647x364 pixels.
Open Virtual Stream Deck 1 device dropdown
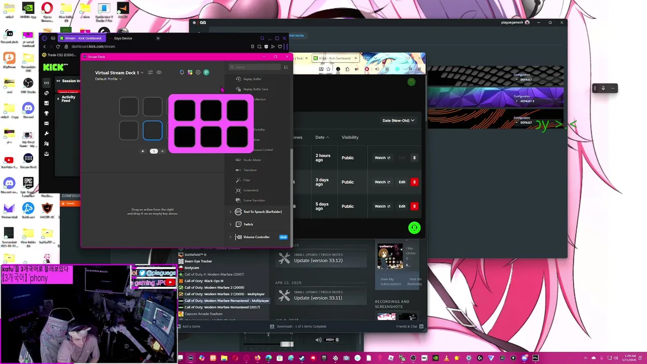click(119, 73)
